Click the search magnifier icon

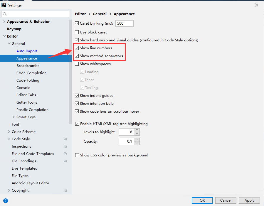pyautogui.click(x=5, y=14)
